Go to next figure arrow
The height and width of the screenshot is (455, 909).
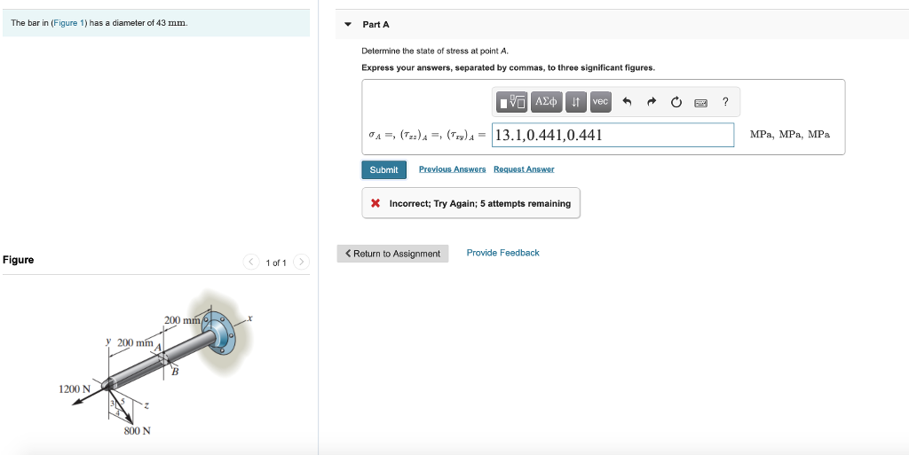tap(302, 263)
